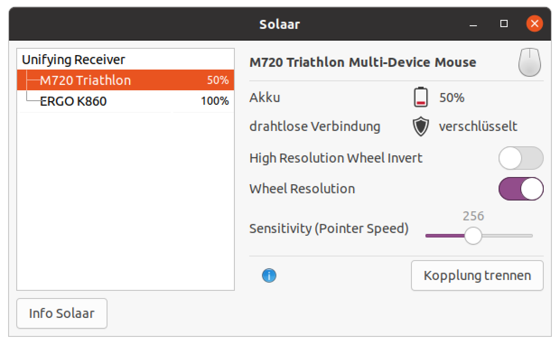
Task: Select the ERGO K860 keyboard
Action: pyautogui.click(x=73, y=101)
